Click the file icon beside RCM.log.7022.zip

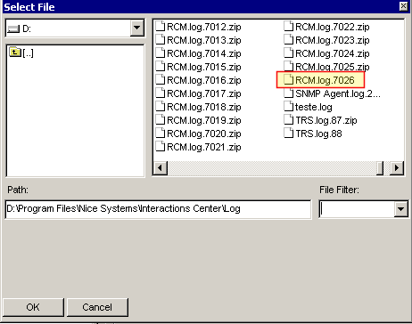[289, 26]
